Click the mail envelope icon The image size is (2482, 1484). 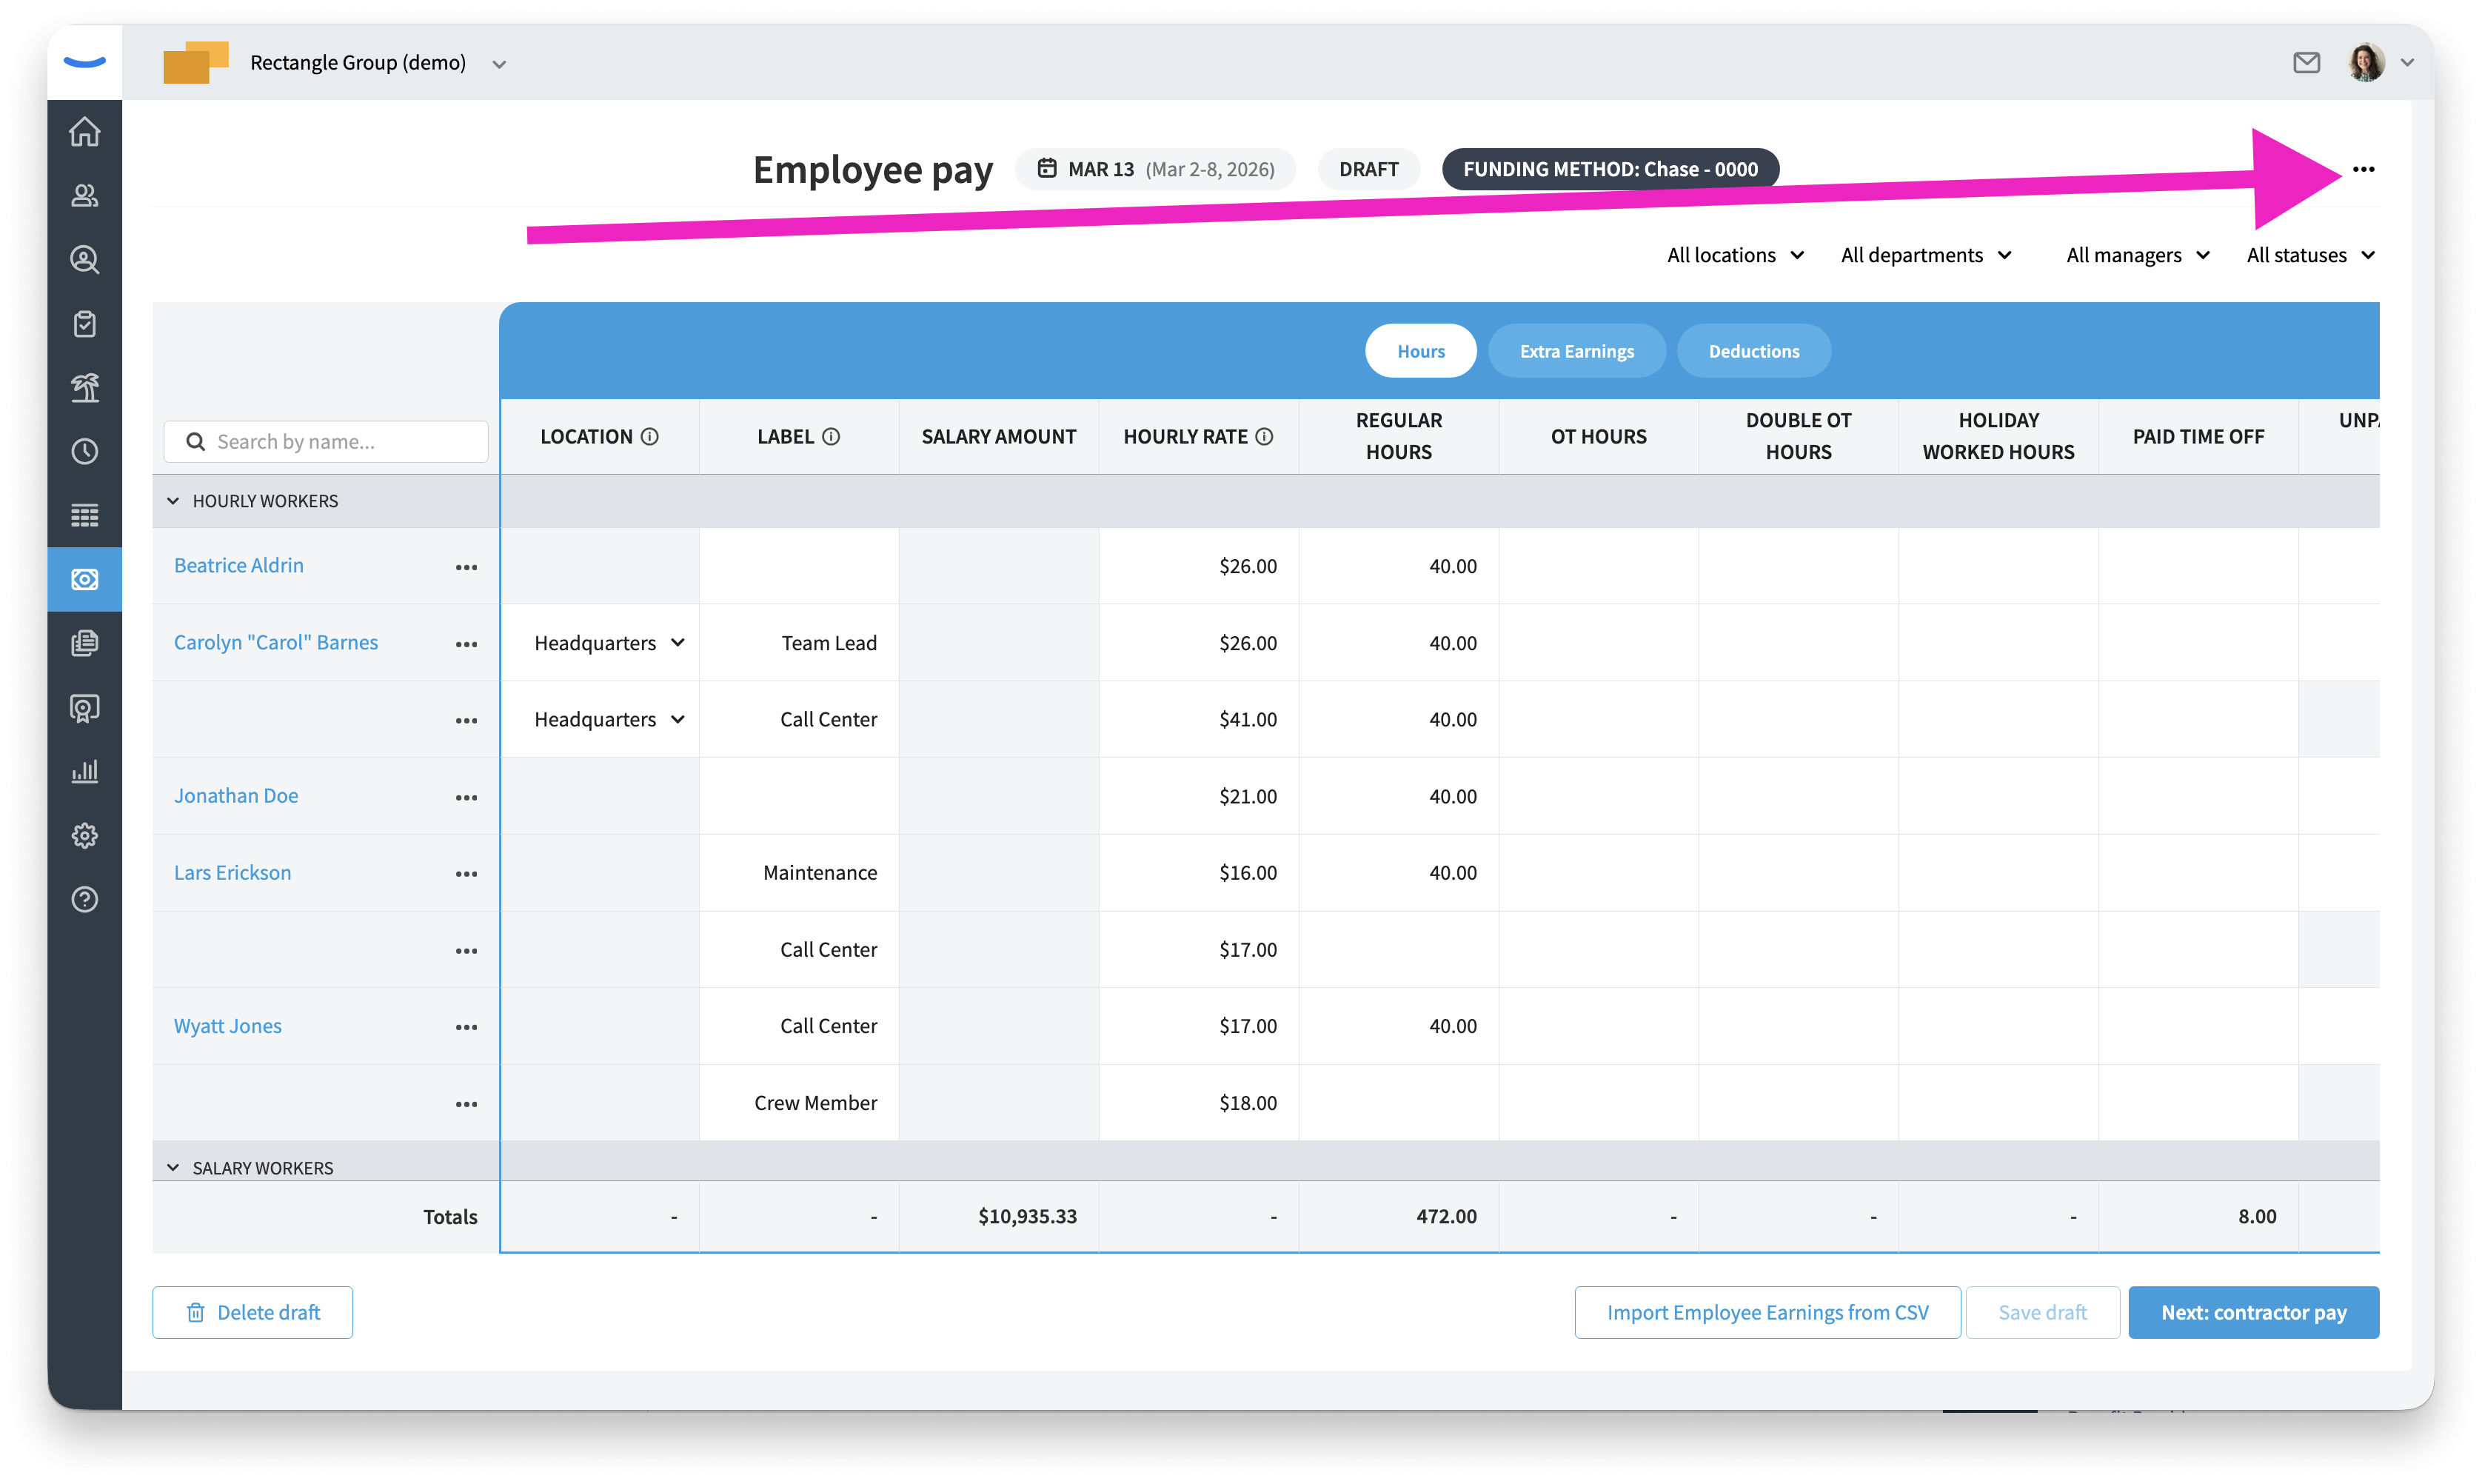click(x=2306, y=63)
